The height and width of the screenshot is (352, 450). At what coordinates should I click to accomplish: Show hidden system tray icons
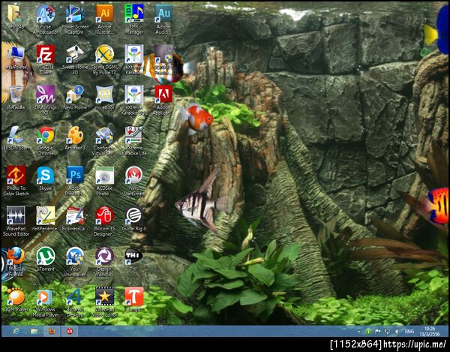pyautogui.click(x=358, y=332)
